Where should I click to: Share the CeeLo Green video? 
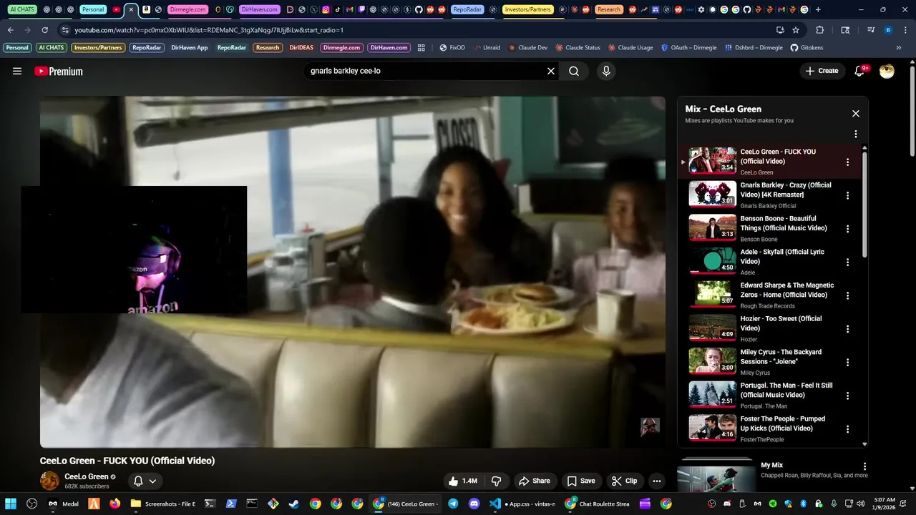coord(535,481)
